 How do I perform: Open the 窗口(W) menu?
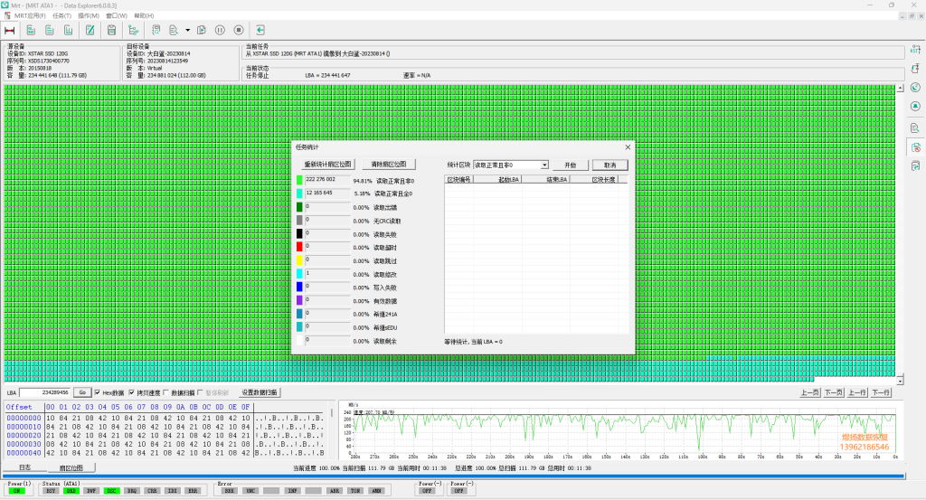117,16
